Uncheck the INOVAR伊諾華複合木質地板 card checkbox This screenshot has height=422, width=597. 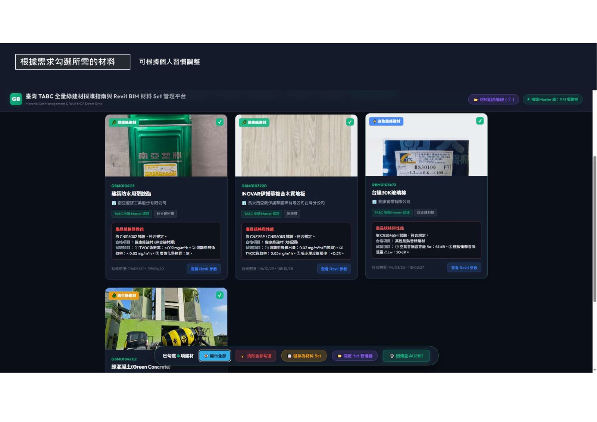[350, 122]
